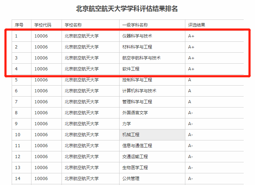Click the 计算机科学与技术 cell
This screenshot has height=185, width=255.
click(139, 91)
